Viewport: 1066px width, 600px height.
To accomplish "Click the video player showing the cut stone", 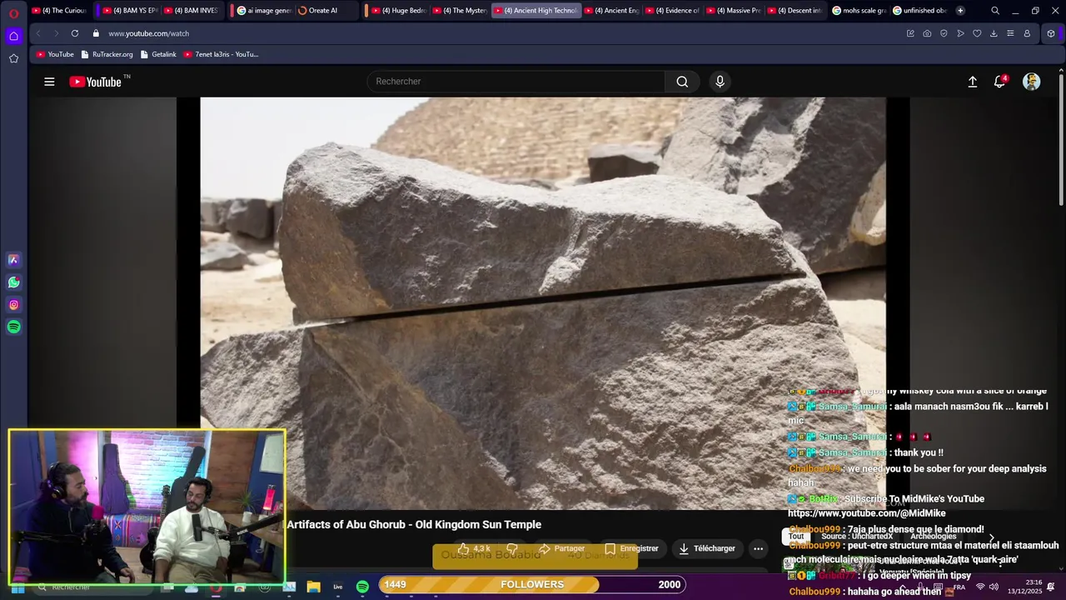I will pos(542,303).
